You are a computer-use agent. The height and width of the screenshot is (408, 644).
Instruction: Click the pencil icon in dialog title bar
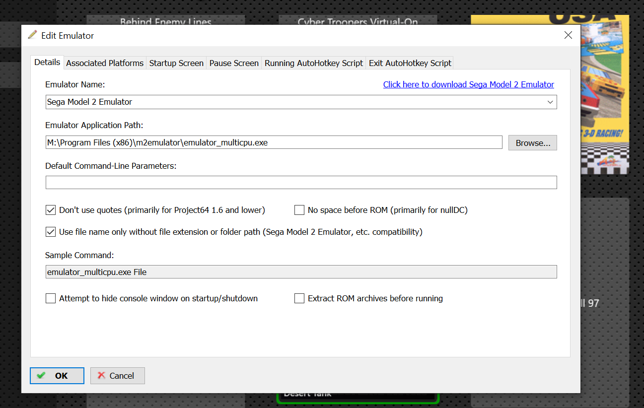pos(33,35)
